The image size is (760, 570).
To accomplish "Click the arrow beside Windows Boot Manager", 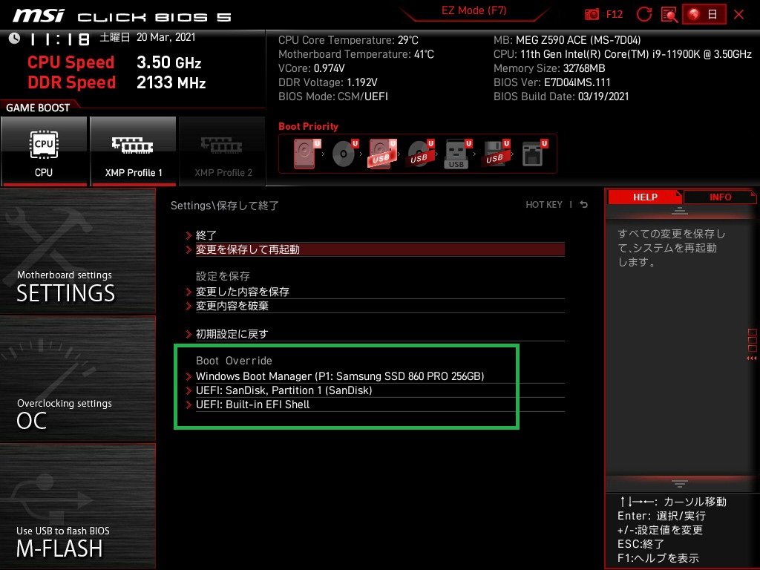I will [189, 376].
